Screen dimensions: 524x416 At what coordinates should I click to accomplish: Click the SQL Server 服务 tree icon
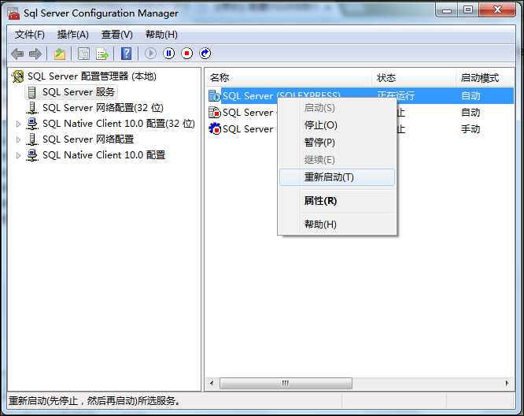point(31,92)
